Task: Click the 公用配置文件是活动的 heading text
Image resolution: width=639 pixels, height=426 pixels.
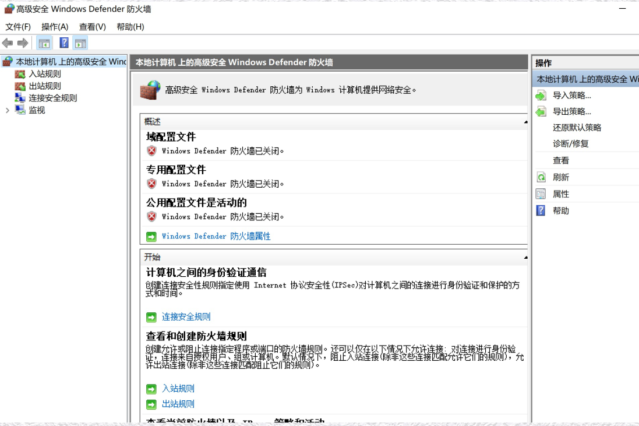Action: (196, 203)
